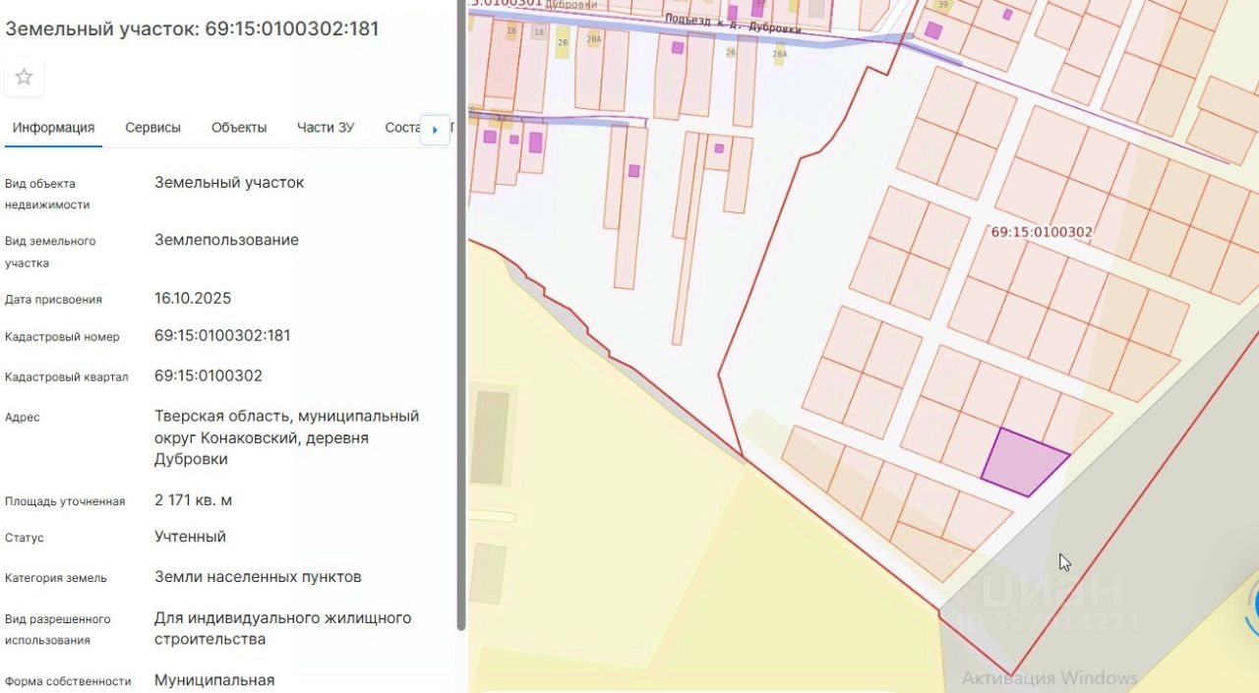This screenshot has height=693, width=1259.
Task: Click the Дата присвоения label
Action: point(53,299)
